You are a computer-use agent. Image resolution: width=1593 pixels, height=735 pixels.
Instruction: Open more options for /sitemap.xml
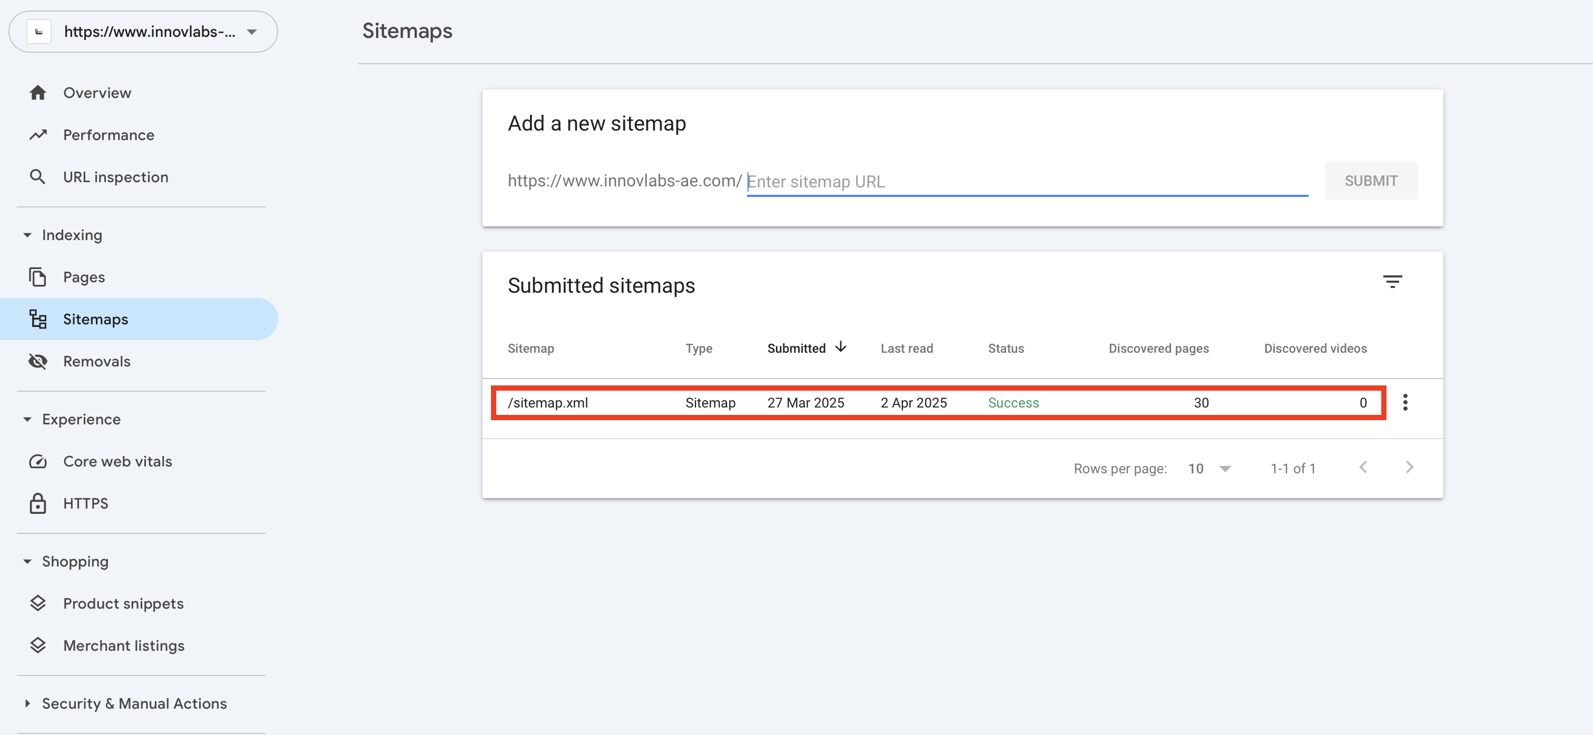[1405, 402]
